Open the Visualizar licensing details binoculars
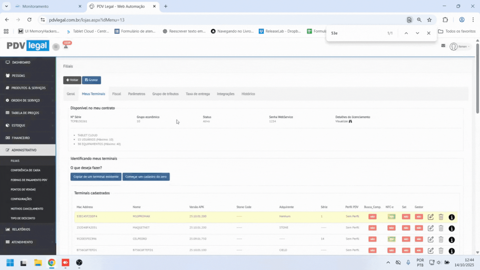The width and height of the screenshot is (480, 270). click(350, 121)
